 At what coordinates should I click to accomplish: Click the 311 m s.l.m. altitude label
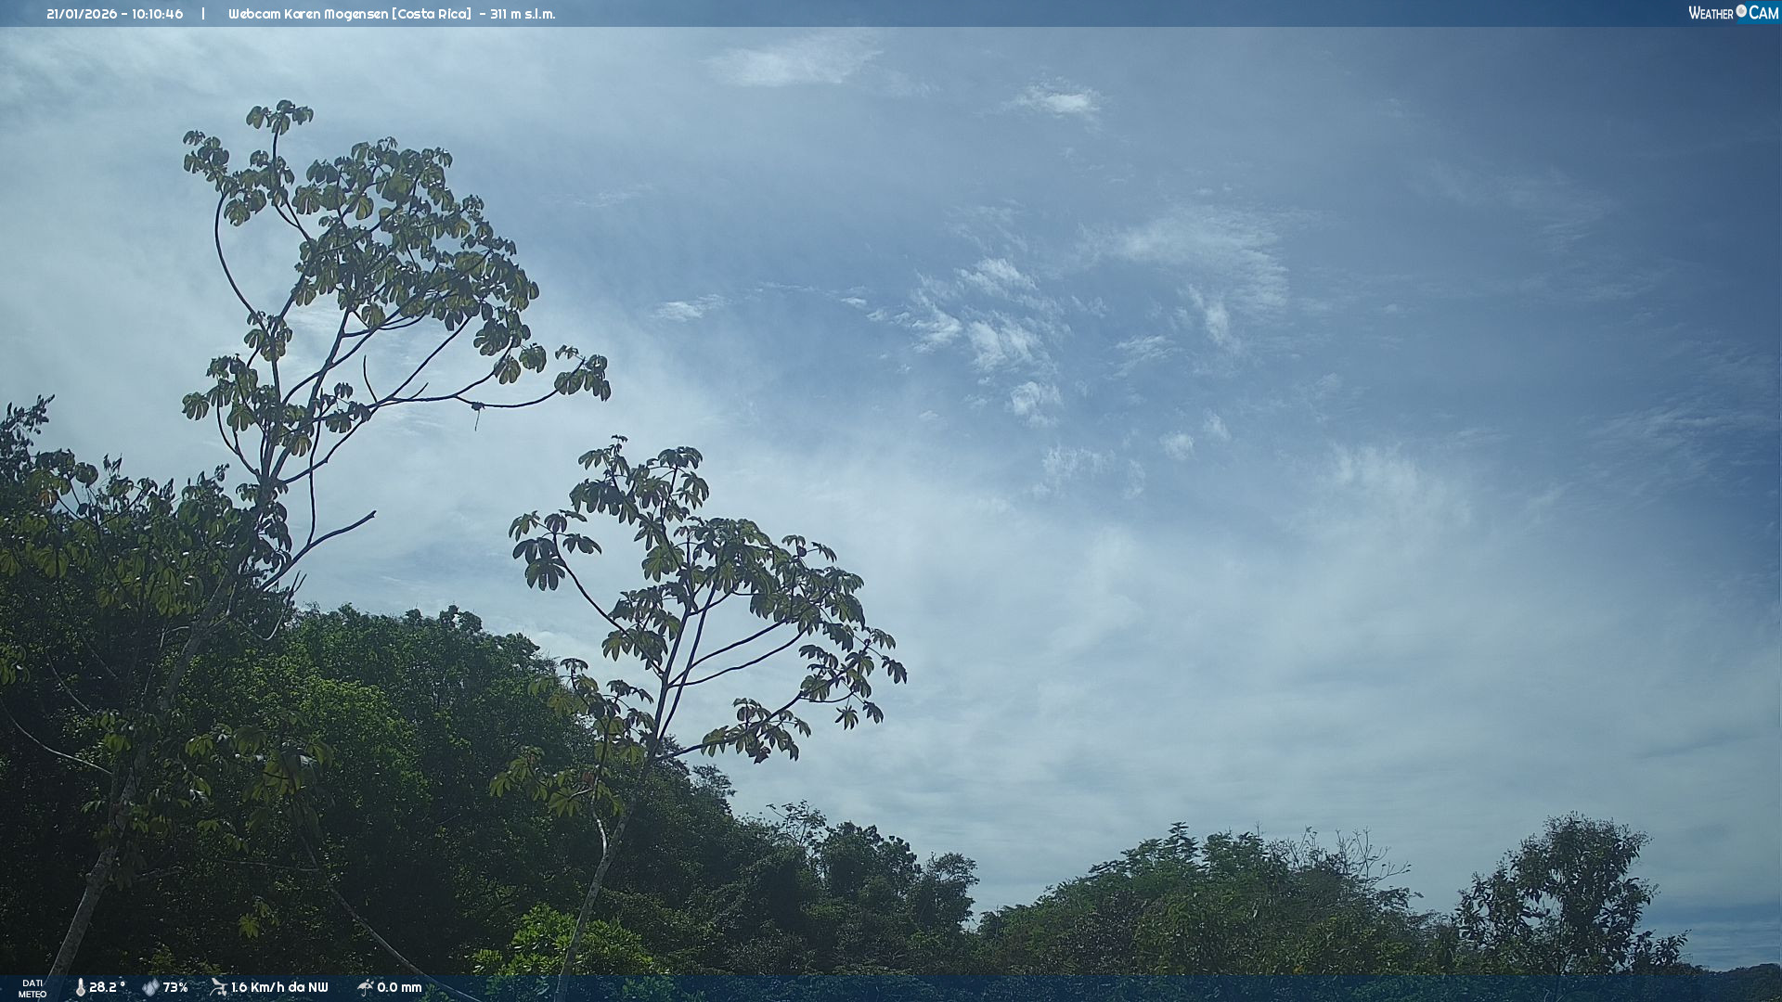coord(523,14)
